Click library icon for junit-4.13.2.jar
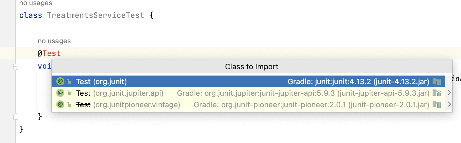Viewport: 461px width, 143px height. (x=437, y=81)
